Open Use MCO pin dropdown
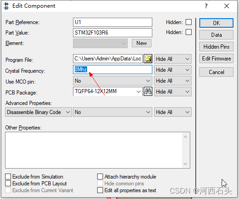The width and height of the screenshot is (239, 199). [x=113, y=81]
